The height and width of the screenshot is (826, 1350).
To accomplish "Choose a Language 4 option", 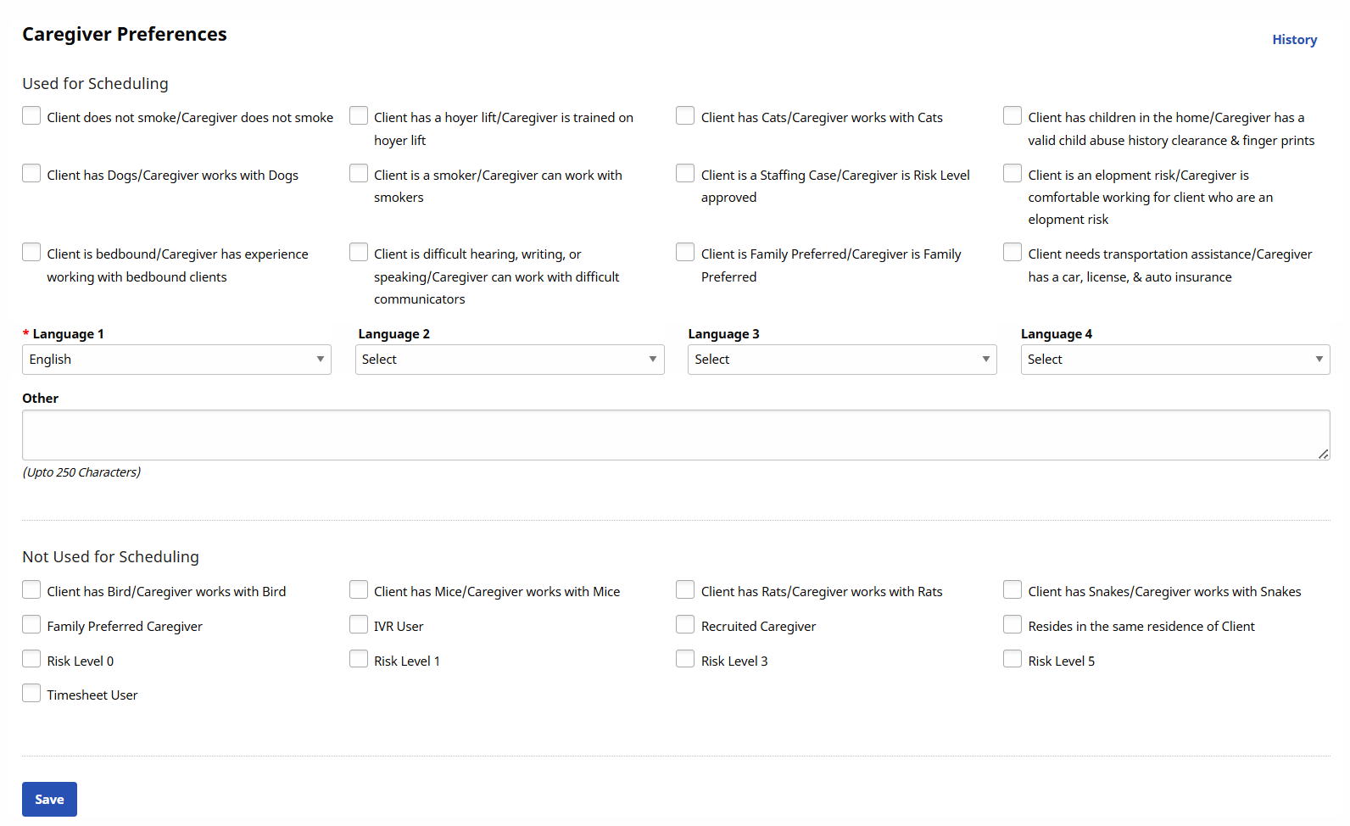I will point(1175,360).
